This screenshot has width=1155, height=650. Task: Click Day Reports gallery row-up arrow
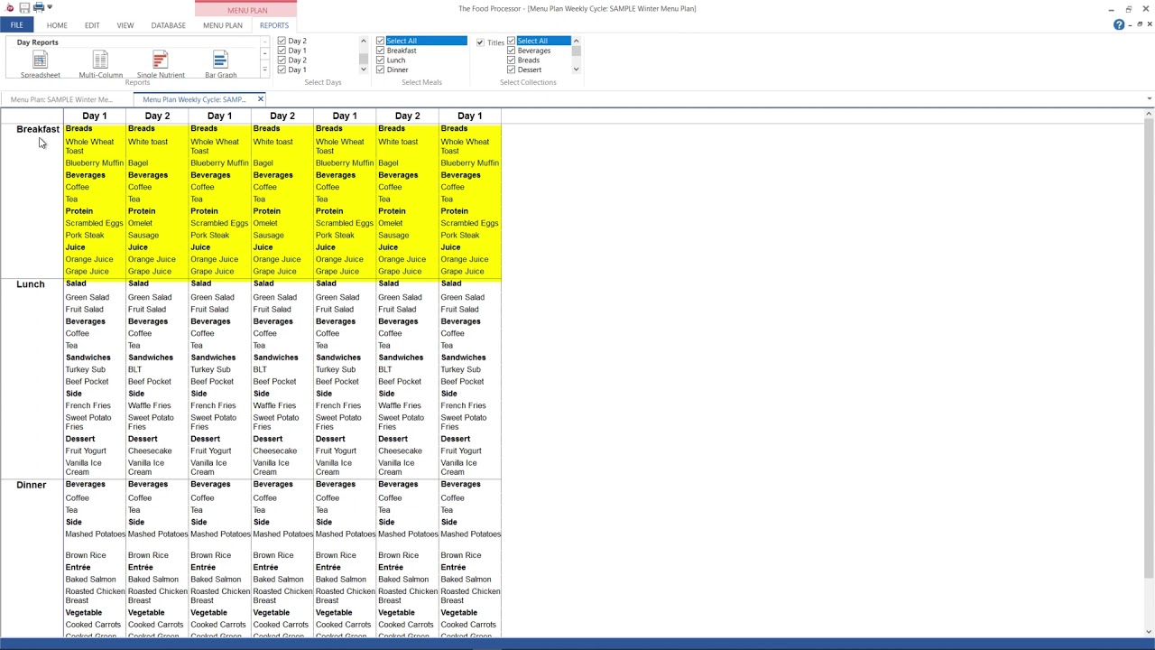tap(264, 42)
